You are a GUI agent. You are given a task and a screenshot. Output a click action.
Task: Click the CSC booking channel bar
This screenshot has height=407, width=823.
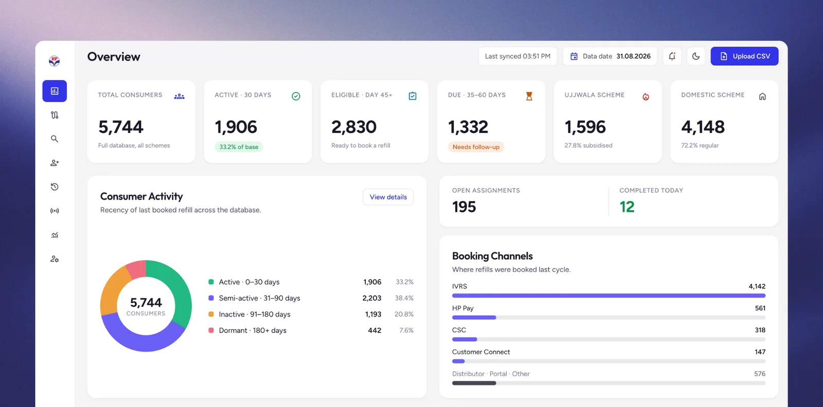tap(609, 339)
